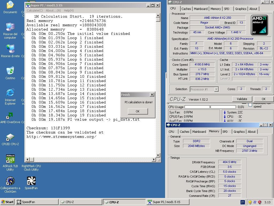This screenshot has height=206, width=274.
Task: Open Processor #1 selection dropdown
Action: coord(204,89)
